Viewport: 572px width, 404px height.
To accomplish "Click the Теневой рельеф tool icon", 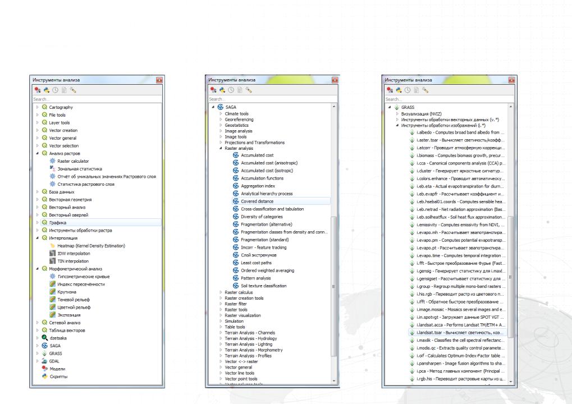I will [53, 300].
